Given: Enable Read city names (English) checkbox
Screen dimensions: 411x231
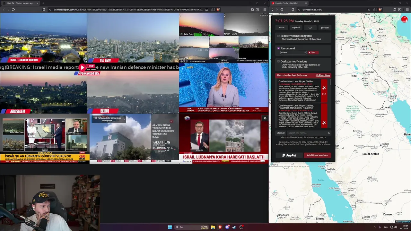Looking at the screenshot, I should pyautogui.click(x=278, y=36).
